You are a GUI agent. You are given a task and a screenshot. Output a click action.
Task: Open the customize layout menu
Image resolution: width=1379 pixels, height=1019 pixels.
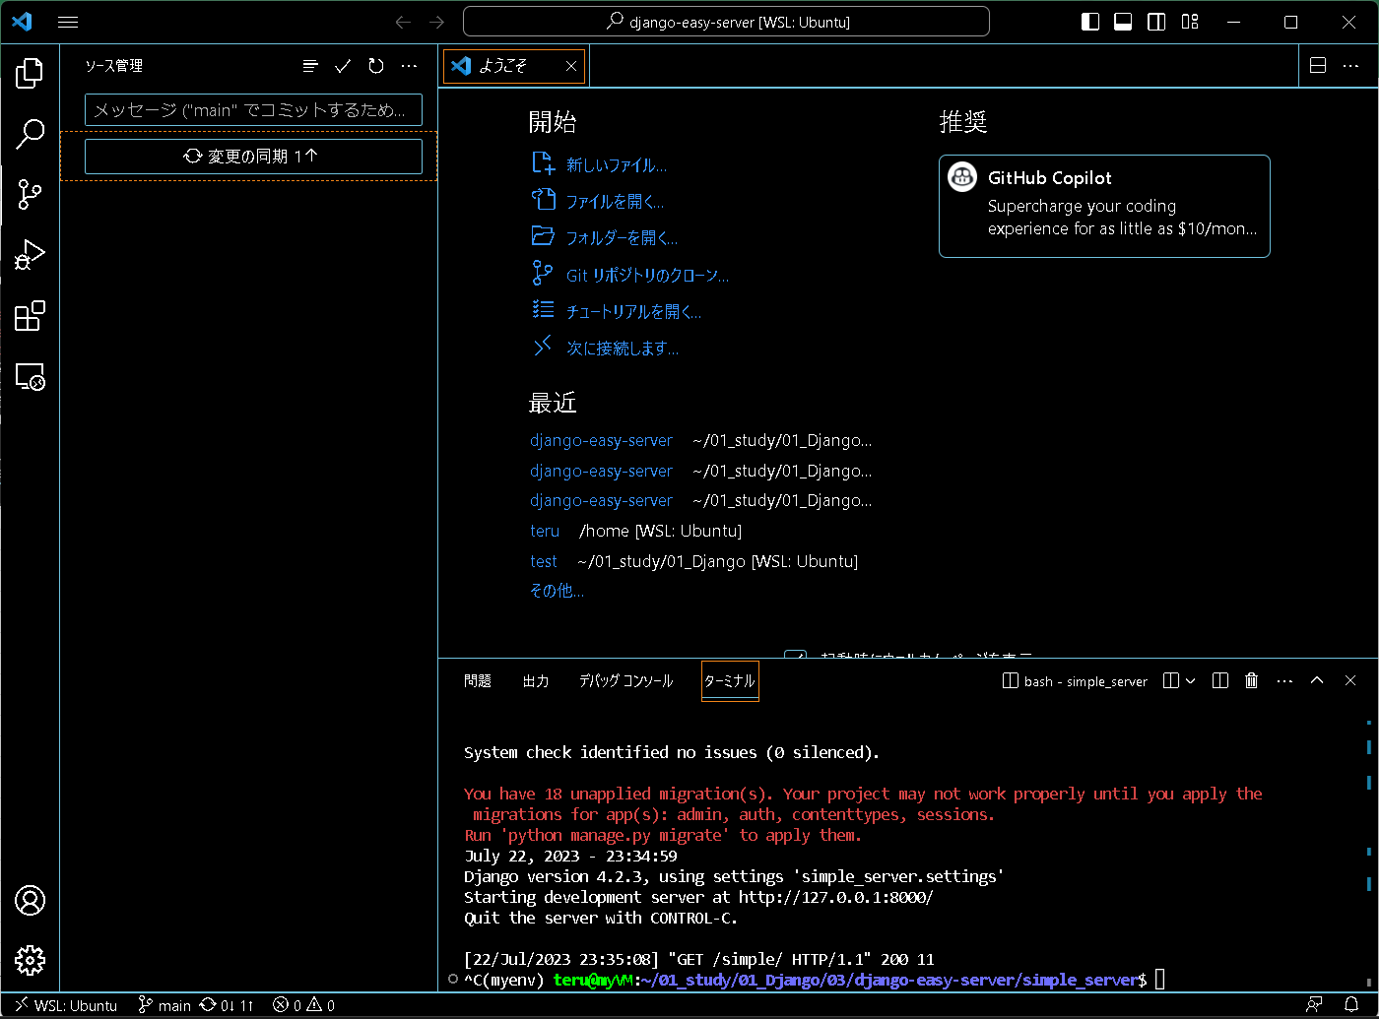click(1190, 22)
